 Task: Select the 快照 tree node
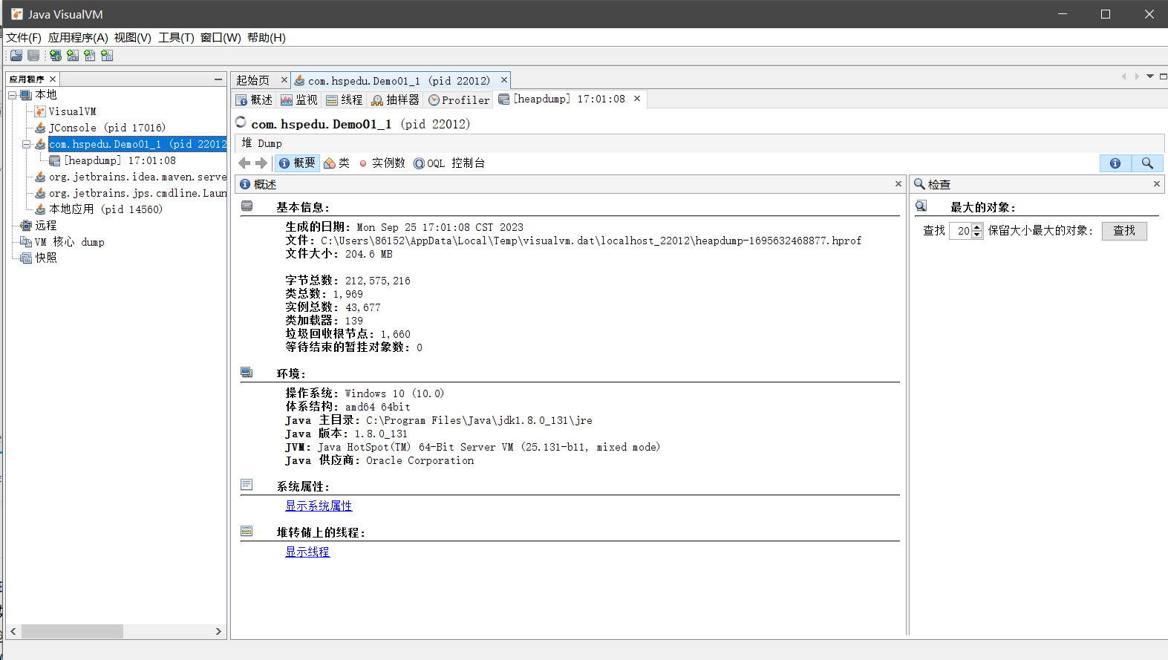pyautogui.click(x=45, y=258)
